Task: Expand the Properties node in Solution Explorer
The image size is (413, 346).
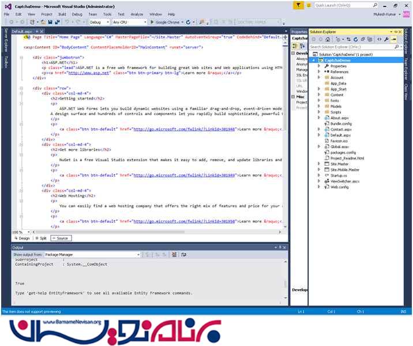Action: point(319,66)
